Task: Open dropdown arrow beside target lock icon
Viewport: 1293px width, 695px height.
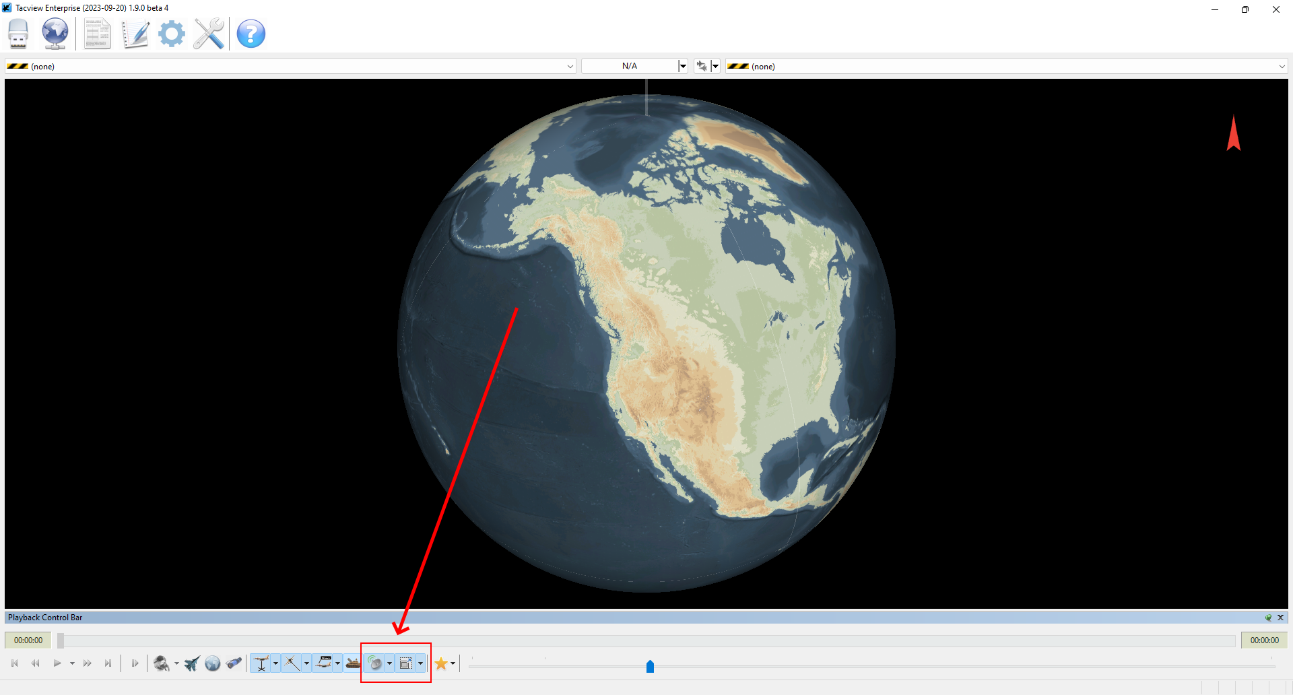Action: 715,66
